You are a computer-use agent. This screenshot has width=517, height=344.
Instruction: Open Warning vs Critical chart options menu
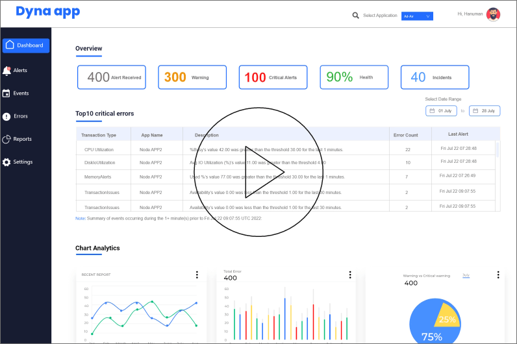pos(498,275)
